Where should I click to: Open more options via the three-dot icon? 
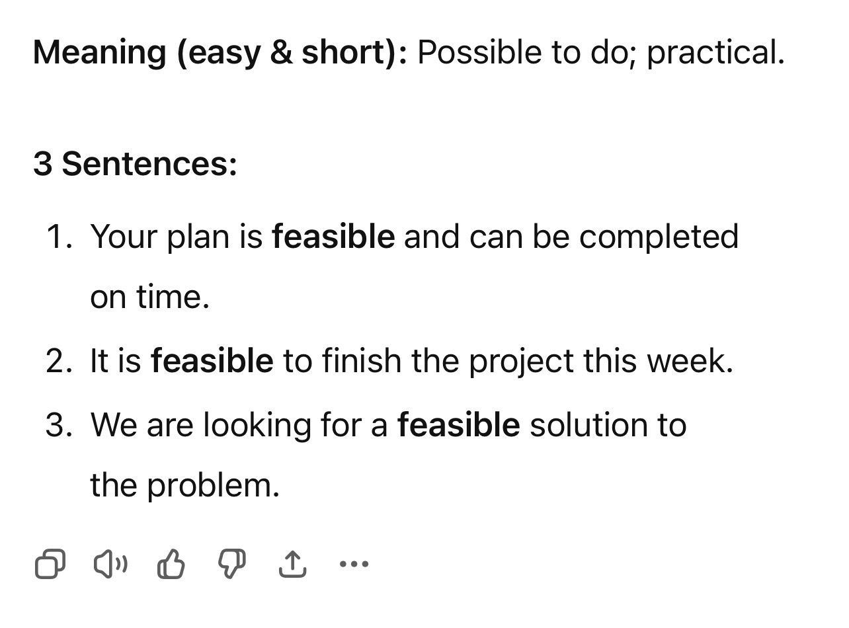click(354, 565)
